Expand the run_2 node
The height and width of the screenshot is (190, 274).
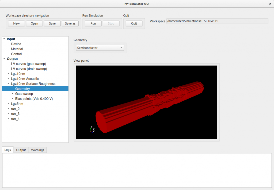point(8,109)
